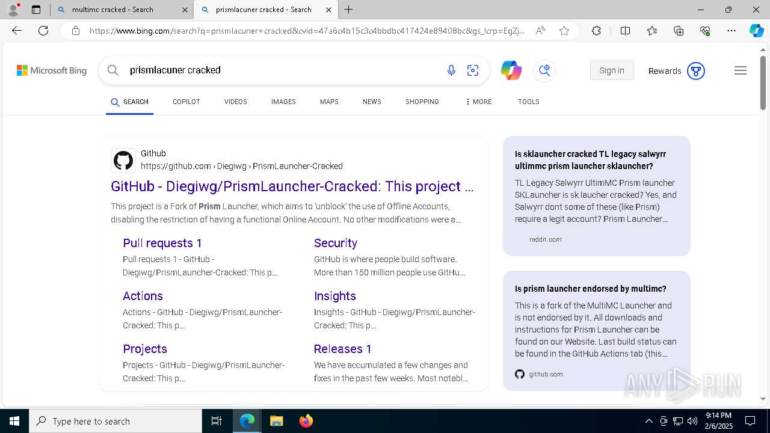770x433 pixels.
Task: Open the Security sublink
Action: point(336,243)
